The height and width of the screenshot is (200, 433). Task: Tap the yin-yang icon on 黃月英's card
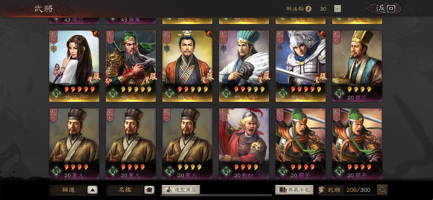coord(96,33)
